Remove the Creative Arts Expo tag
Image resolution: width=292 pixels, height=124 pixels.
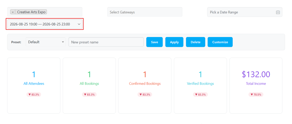click(x=13, y=12)
